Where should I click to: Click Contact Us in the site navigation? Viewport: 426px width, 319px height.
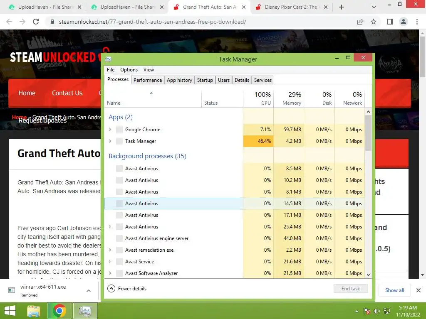tap(67, 93)
